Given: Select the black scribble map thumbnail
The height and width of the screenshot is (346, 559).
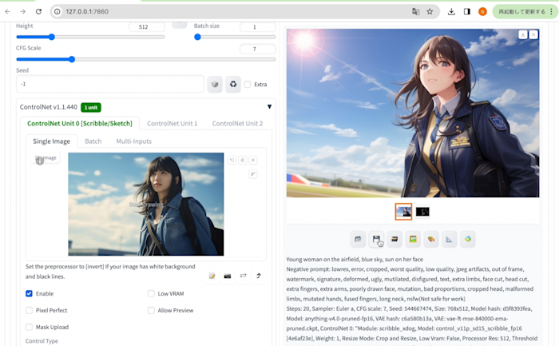Looking at the screenshot, I should click(422, 212).
